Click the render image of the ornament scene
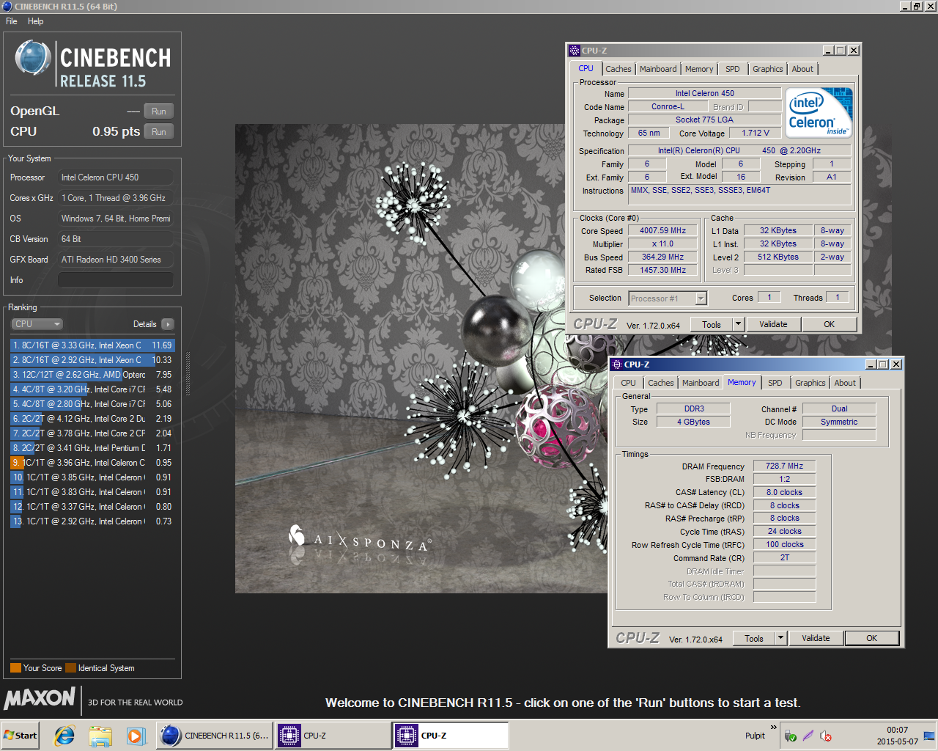938x751 pixels. (421, 359)
